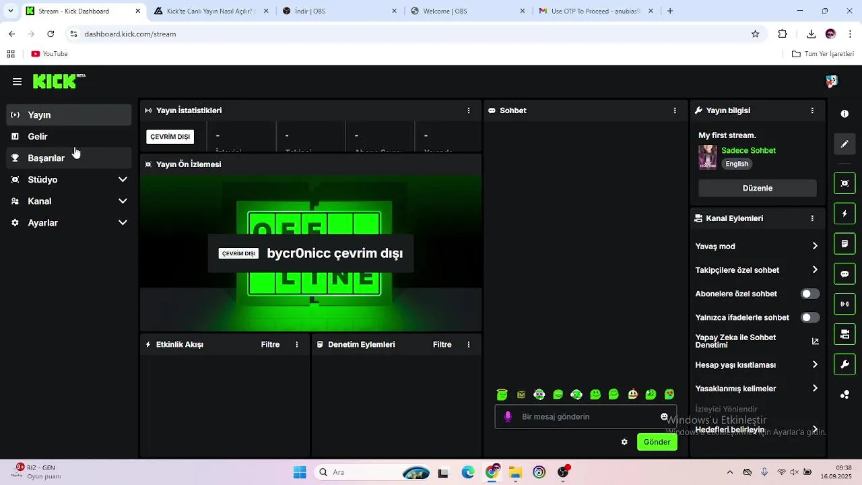Expand the Ayarlar menu chevron
The width and height of the screenshot is (862, 485).
pos(123,222)
